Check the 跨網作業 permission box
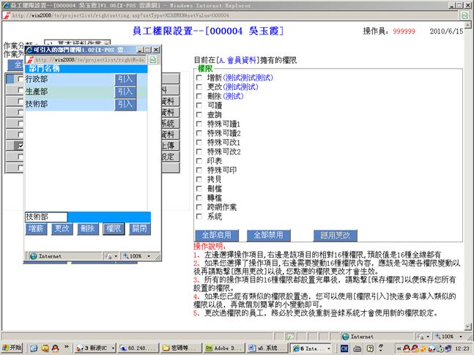474x355 pixels. pyautogui.click(x=199, y=207)
